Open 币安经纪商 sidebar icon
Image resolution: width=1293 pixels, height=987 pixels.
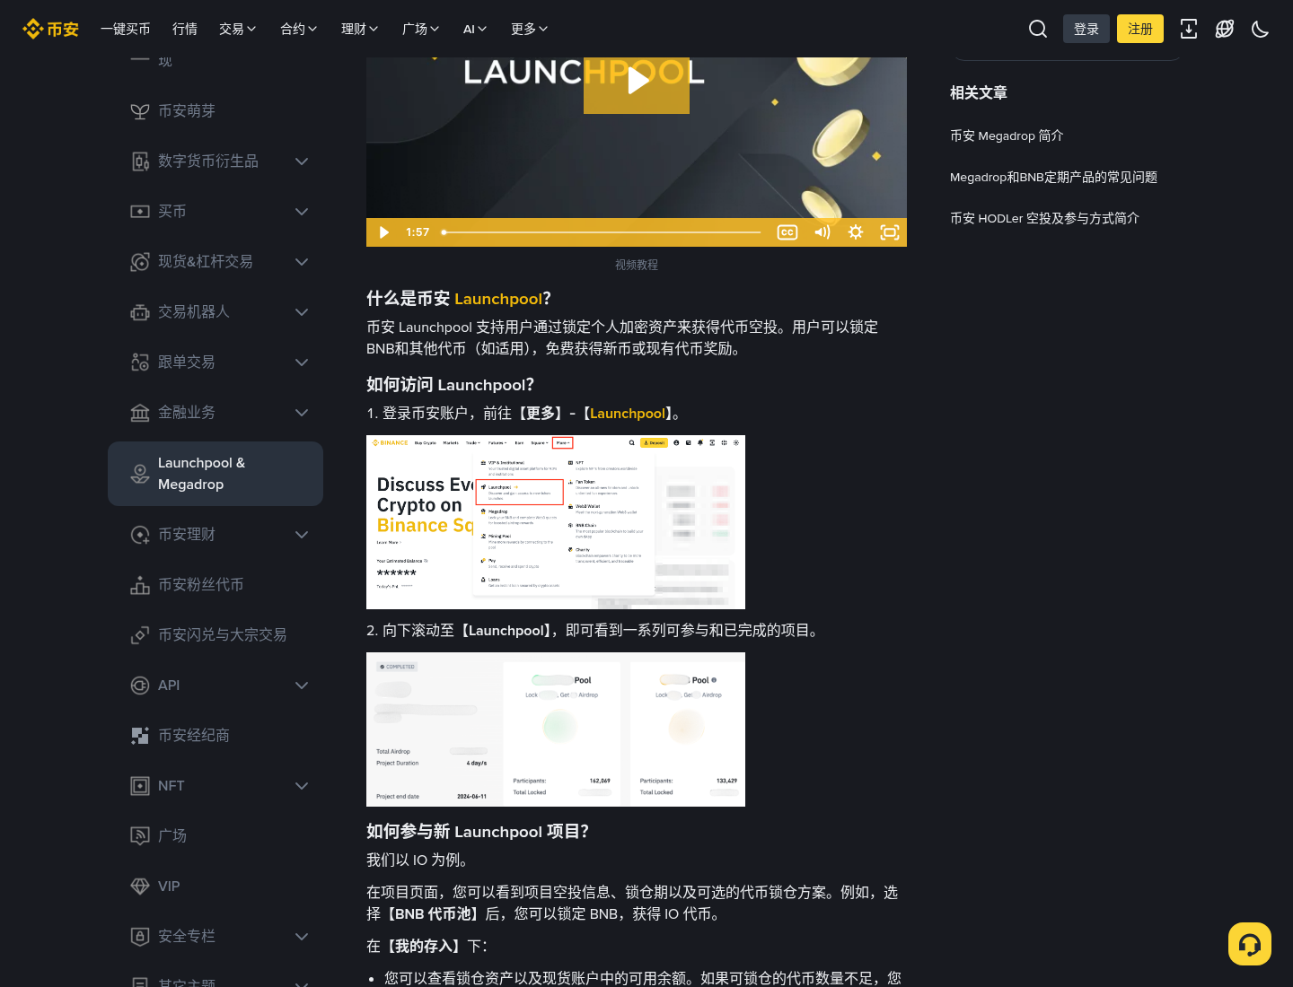click(140, 736)
